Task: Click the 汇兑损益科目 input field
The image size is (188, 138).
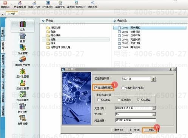Action: point(136,79)
